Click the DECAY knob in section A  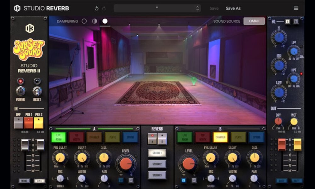(82, 157)
